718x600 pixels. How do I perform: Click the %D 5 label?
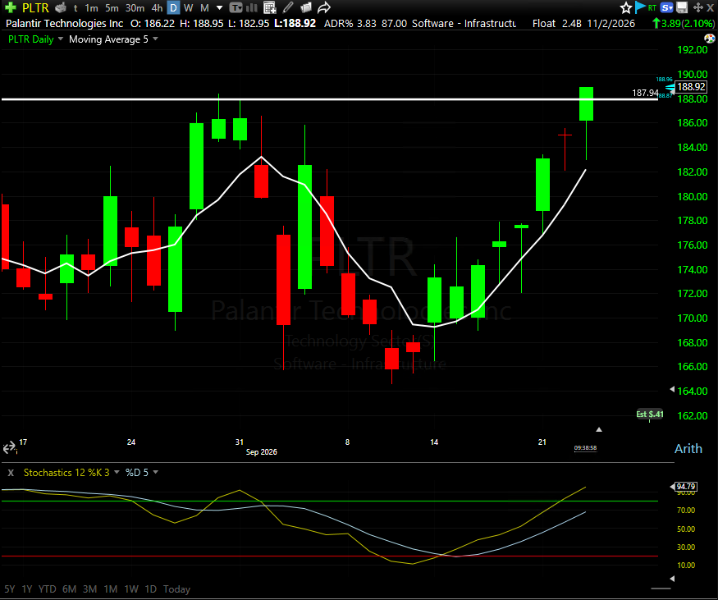[137, 473]
